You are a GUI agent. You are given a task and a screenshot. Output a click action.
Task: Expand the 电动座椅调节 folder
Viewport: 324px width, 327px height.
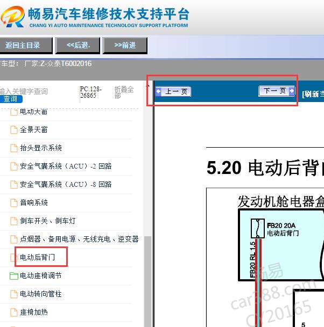click(41, 275)
